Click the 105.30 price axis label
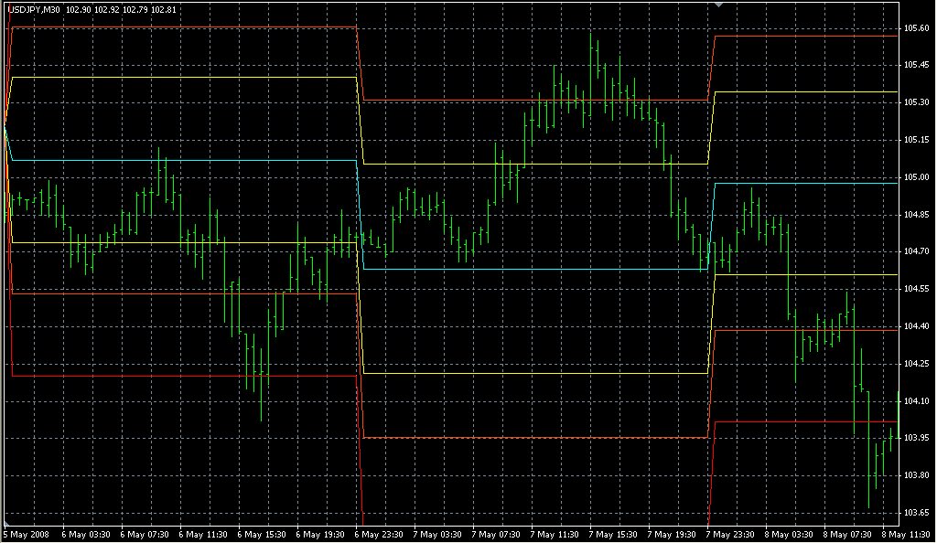937x543 pixels. tap(917, 102)
